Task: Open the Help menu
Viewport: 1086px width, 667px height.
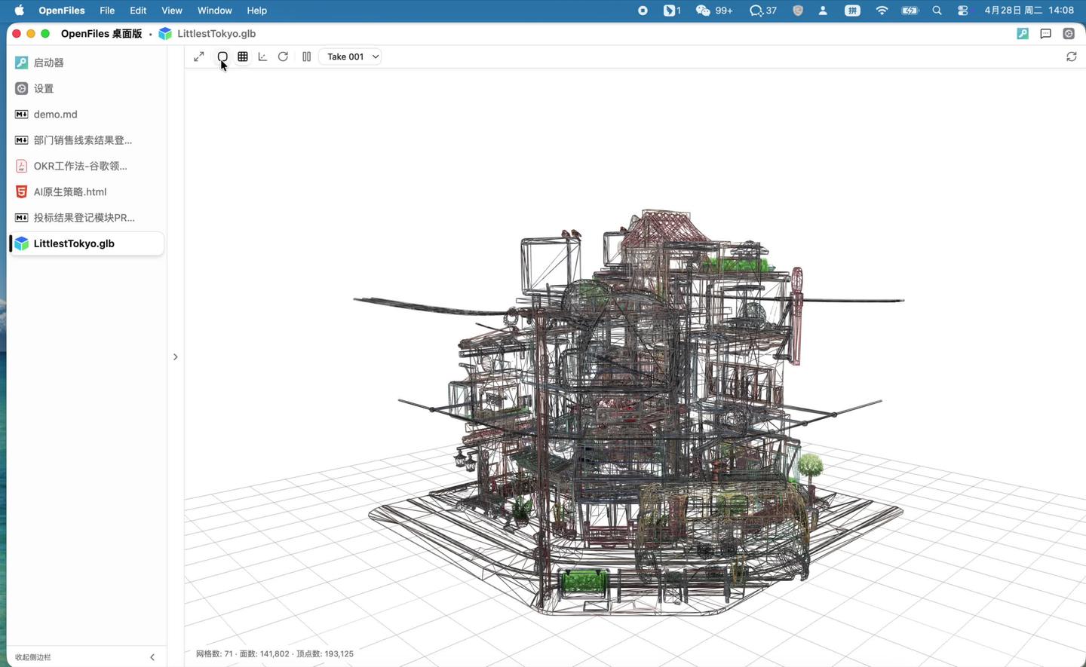Action: click(257, 11)
